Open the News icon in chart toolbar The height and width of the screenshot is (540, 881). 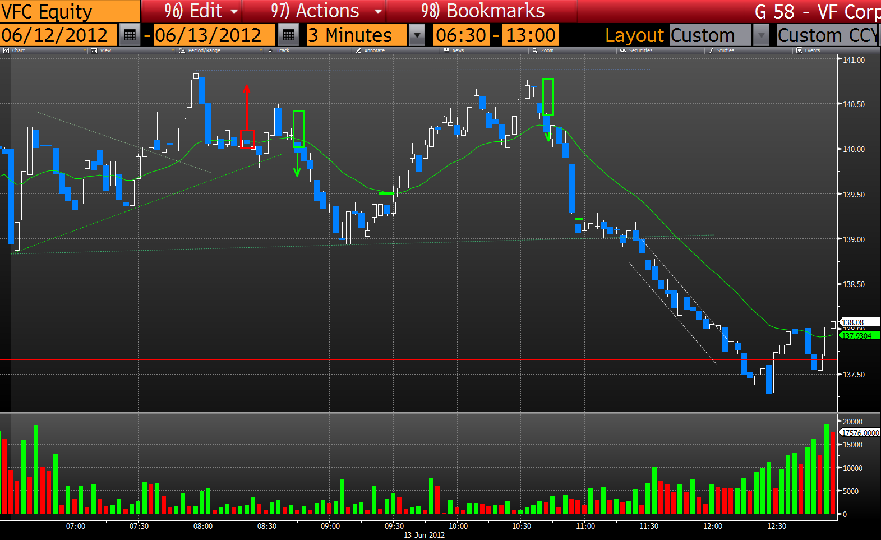click(x=446, y=50)
